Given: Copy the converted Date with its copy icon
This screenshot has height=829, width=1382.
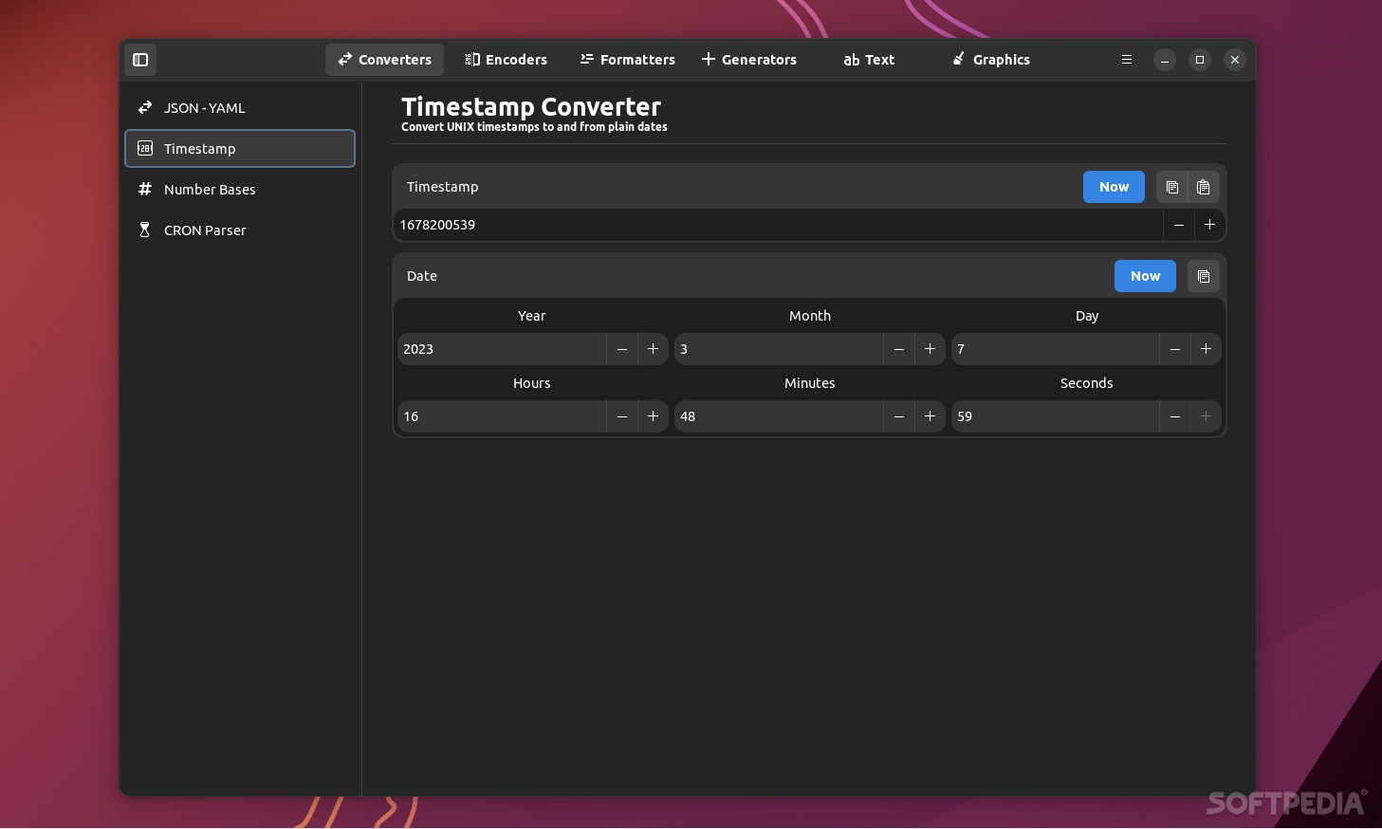Looking at the screenshot, I should [1203, 276].
